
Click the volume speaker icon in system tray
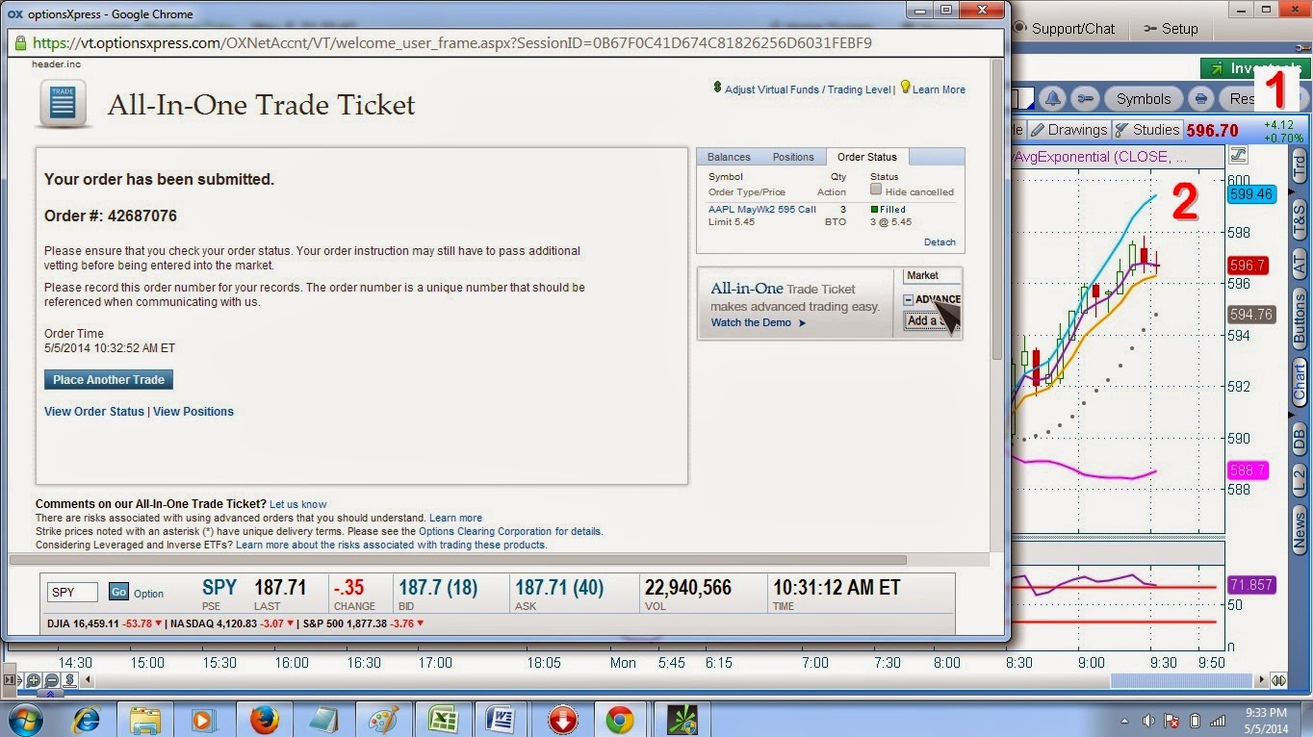(x=1149, y=720)
